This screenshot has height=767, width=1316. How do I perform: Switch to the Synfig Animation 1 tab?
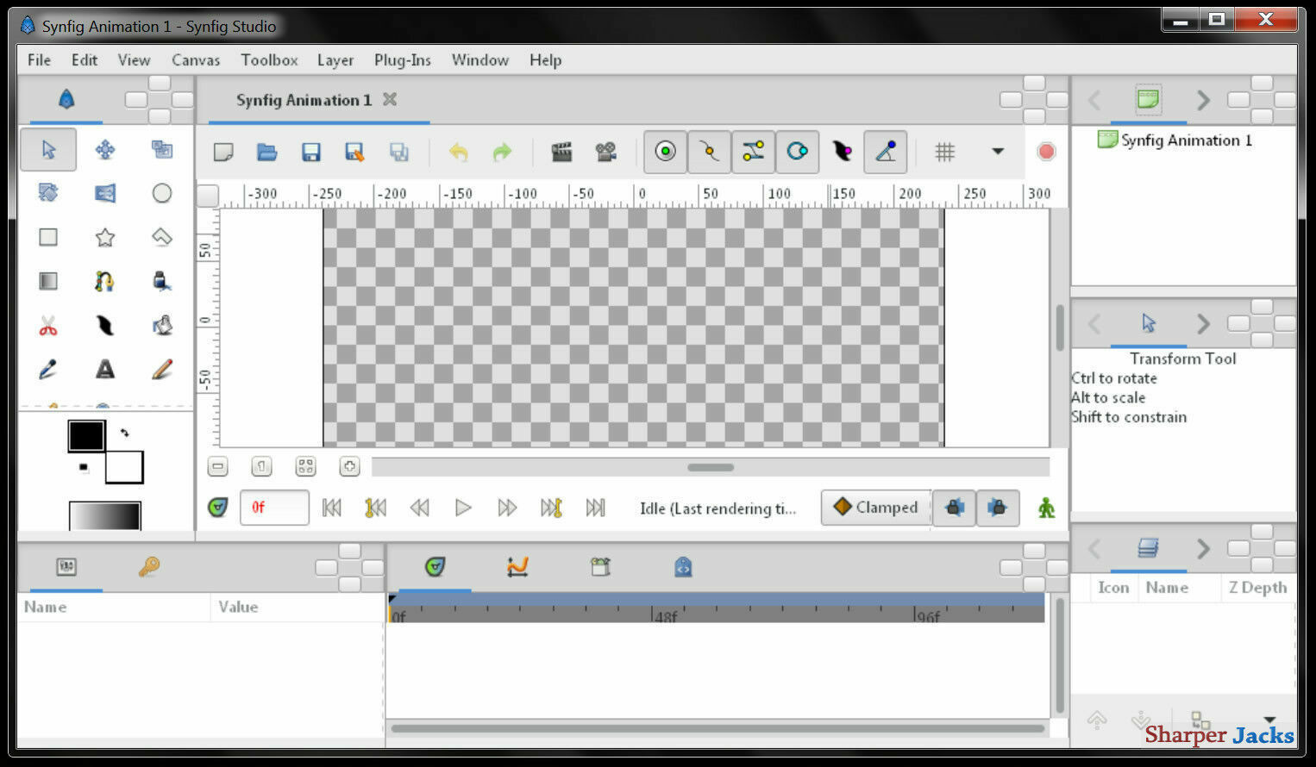(304, 100)
